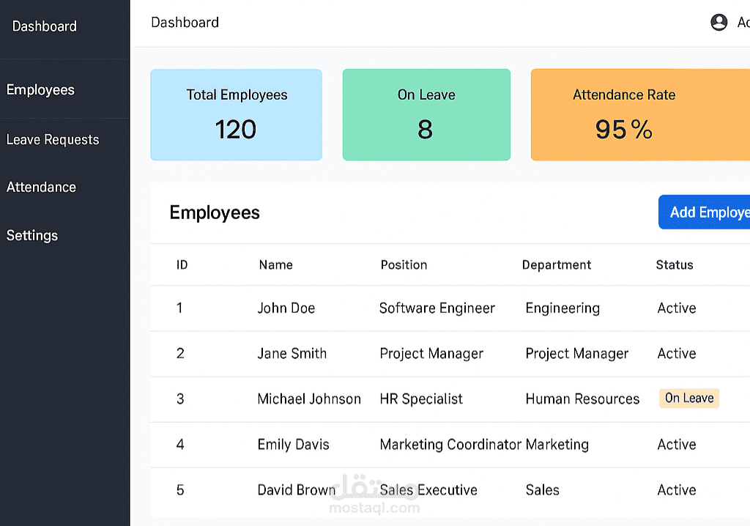Click the Department column header
This screenshot has width=750, height=526.
pos(557,265)
